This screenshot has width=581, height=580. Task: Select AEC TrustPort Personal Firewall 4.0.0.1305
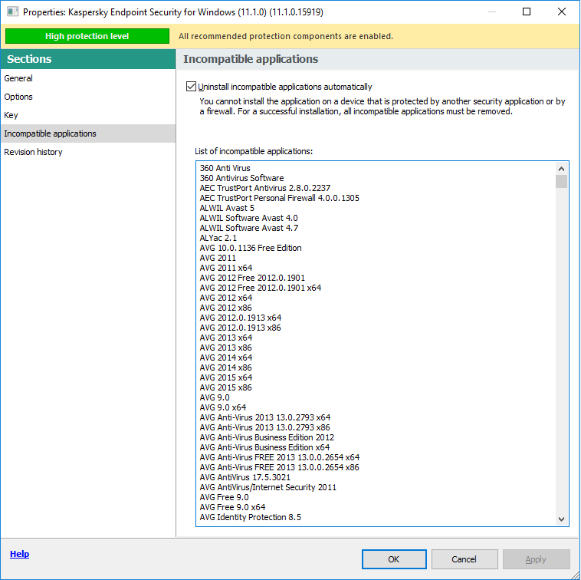point(279,198)
